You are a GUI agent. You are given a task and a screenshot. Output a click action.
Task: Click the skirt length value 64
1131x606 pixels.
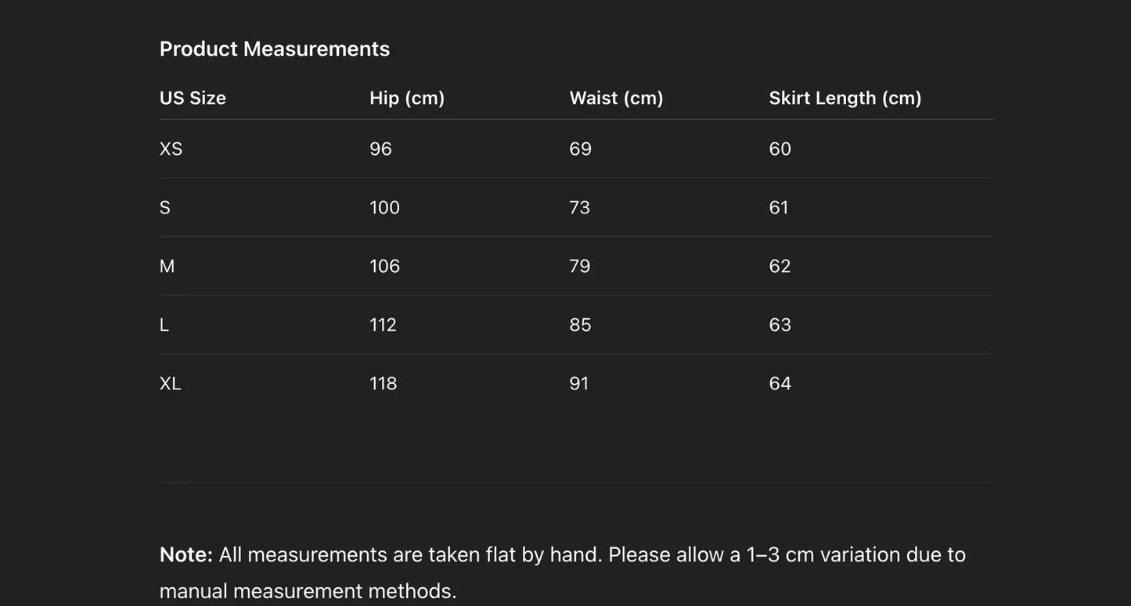[x=780, y=383]
